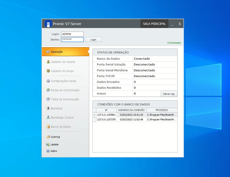Click the Portas de Comunicação arrows icon
Screen dimensions: 230x177
point(48,90)
